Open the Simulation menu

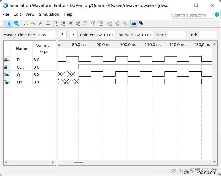coord(49,14)
